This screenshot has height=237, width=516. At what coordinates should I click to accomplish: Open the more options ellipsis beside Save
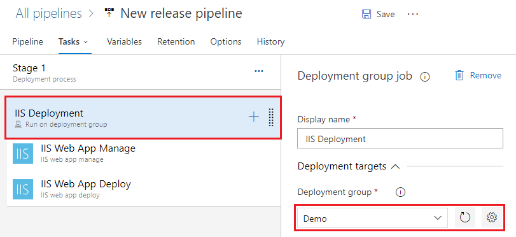(413, 14)
